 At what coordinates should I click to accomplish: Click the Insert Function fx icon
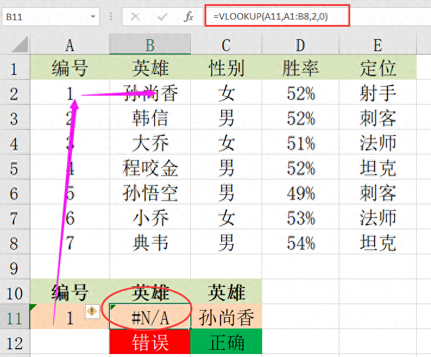click(x=188, y=17)
